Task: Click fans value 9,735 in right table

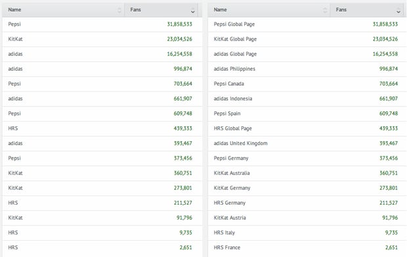Action: (391, 233)
